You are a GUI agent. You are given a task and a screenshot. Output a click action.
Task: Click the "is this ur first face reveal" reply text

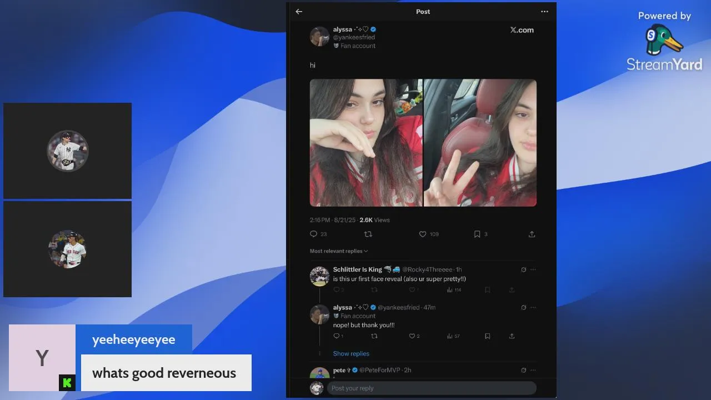(399, 279)
